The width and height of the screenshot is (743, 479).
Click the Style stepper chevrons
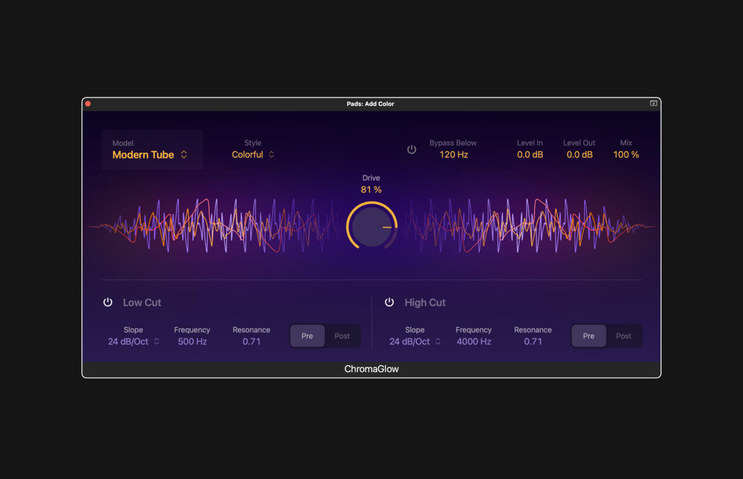[271, 154]
